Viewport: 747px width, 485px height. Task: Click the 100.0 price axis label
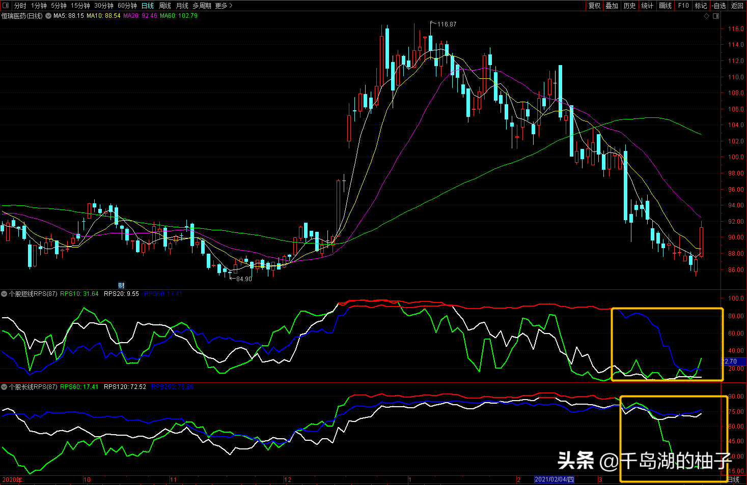[x=736, y=157]
